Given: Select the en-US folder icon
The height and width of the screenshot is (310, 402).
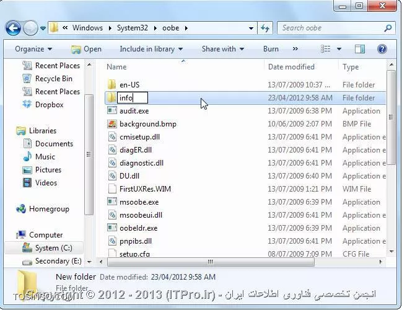Looking at the screenshot, I should point(111,85).
